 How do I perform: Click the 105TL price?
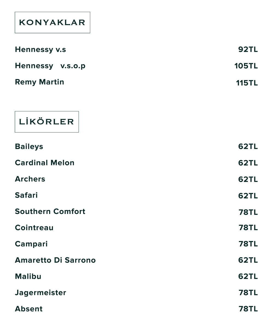(x=246, y=66)
